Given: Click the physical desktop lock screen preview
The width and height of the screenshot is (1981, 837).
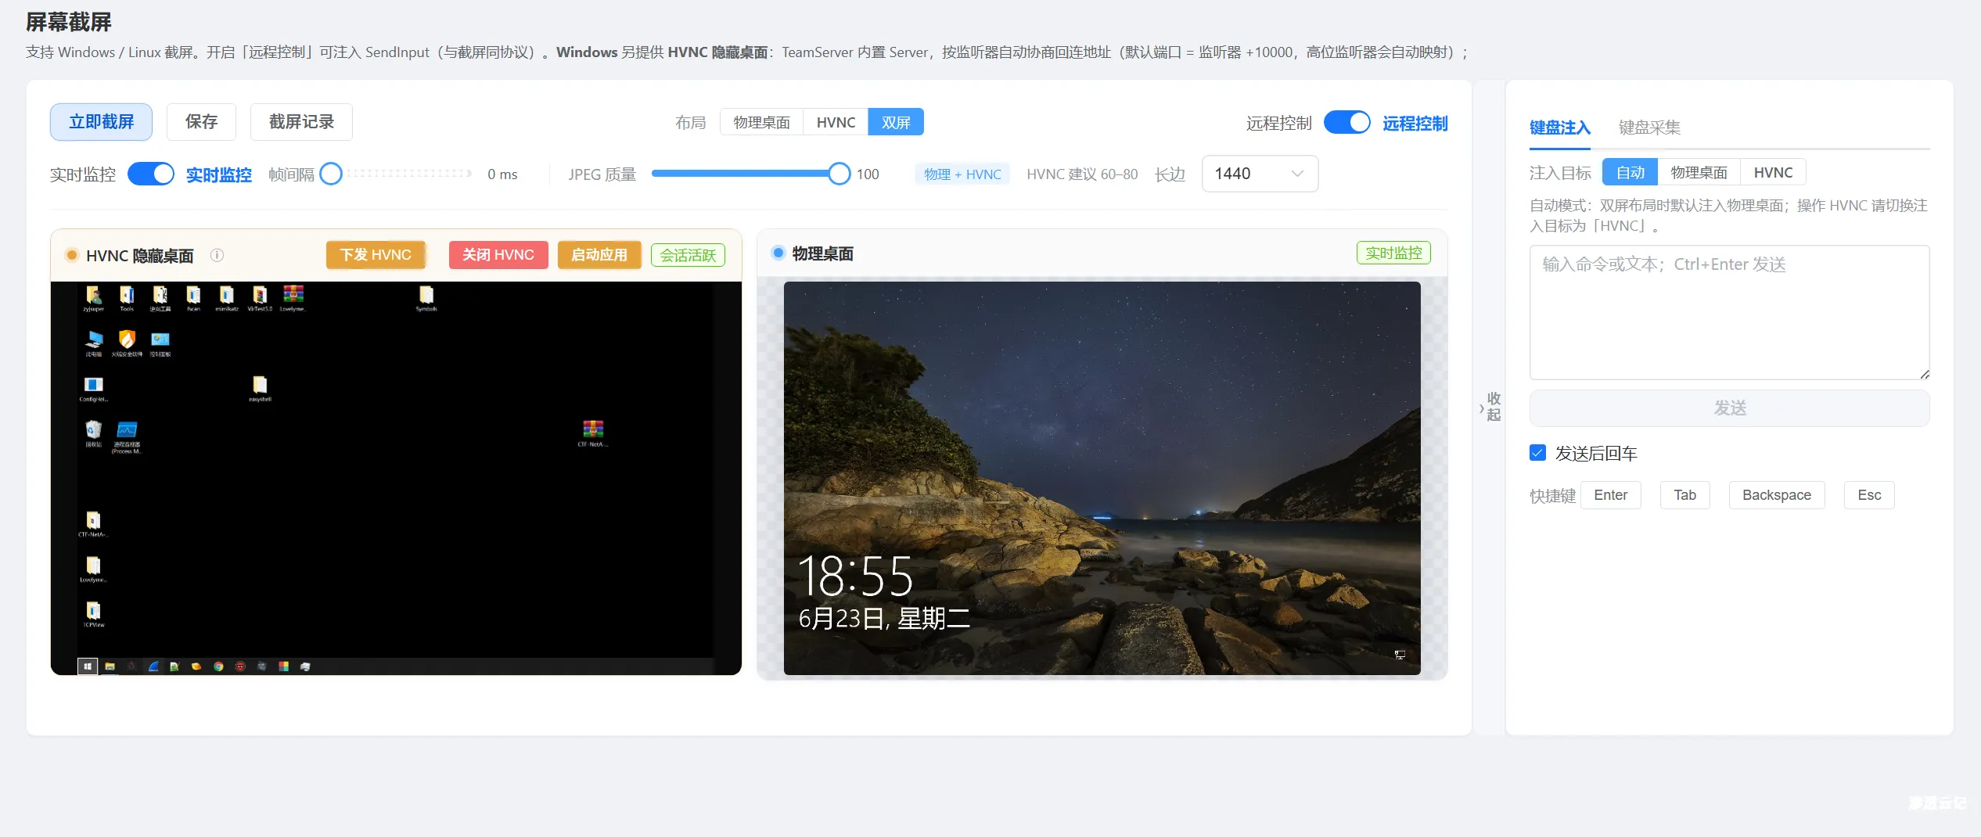Looking at the screenshot, I should [1102, 478].
